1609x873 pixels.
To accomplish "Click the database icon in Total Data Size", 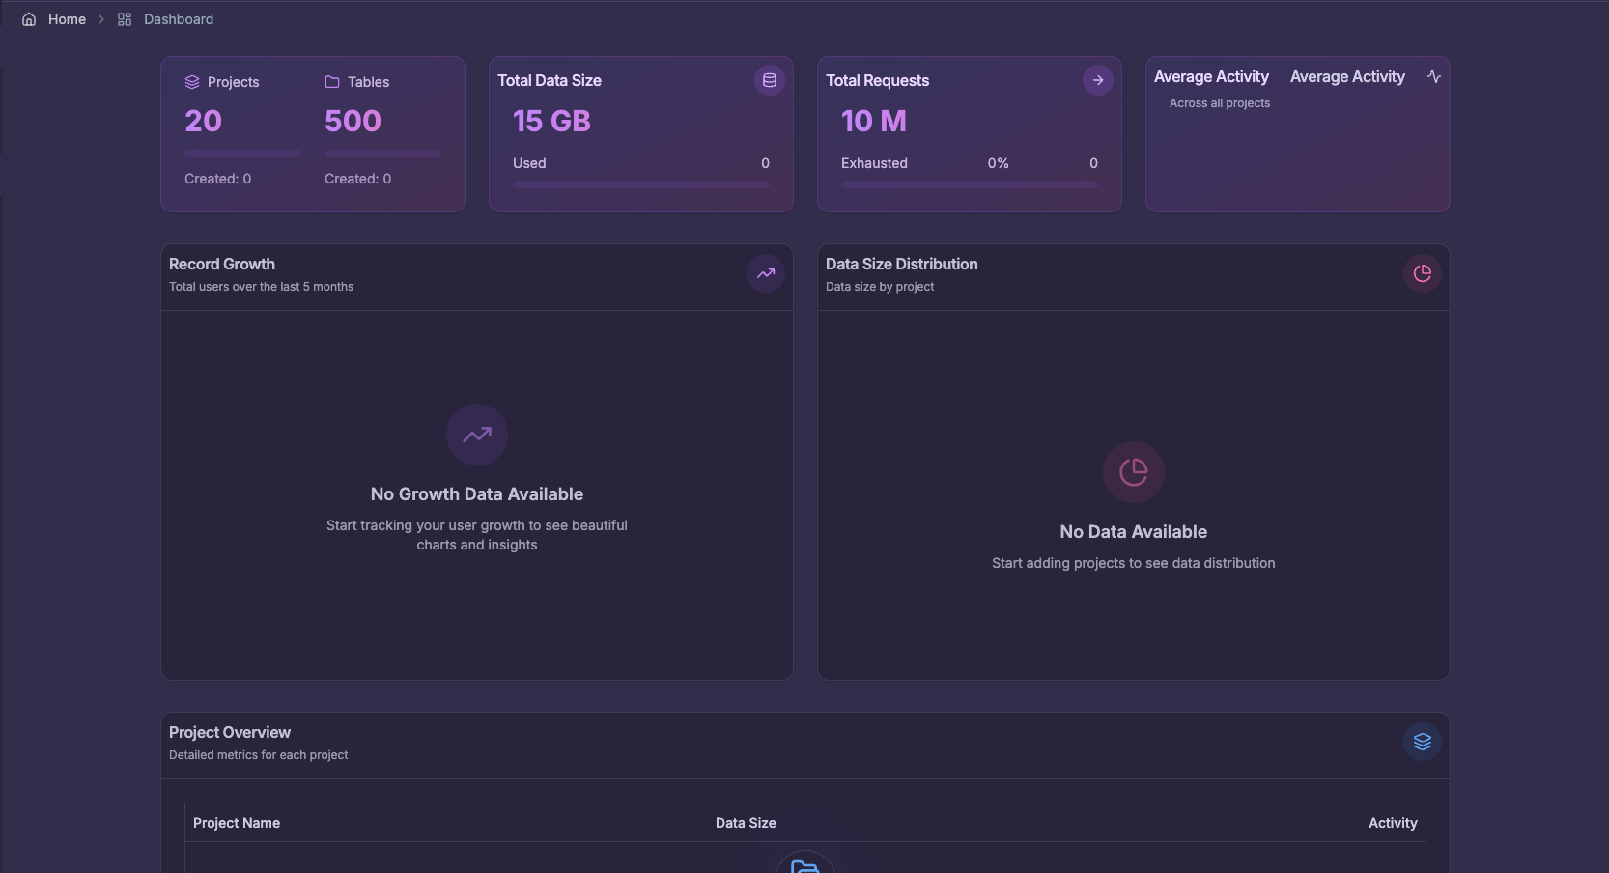I will pyautogui.click(x=770, y=80).
